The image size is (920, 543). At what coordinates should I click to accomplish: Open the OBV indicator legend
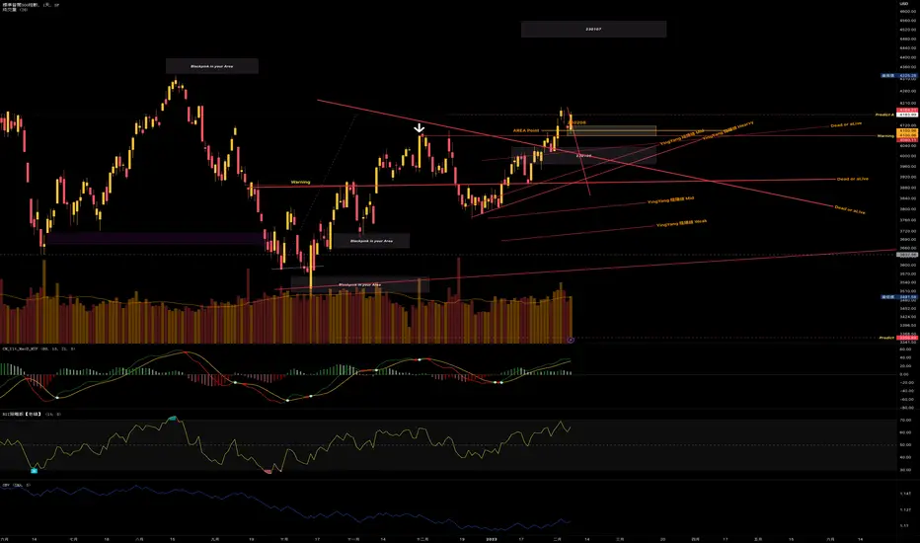17,485
